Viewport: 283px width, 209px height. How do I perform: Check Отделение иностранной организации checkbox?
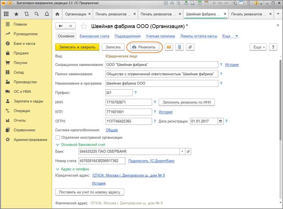tap(58, 138)
